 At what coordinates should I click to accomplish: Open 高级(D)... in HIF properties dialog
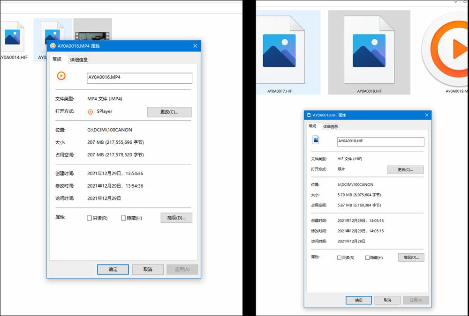point(411,257)
